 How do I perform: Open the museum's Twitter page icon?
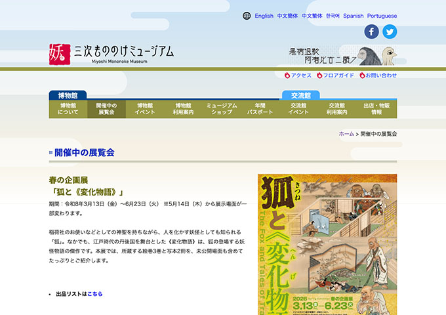390,31
